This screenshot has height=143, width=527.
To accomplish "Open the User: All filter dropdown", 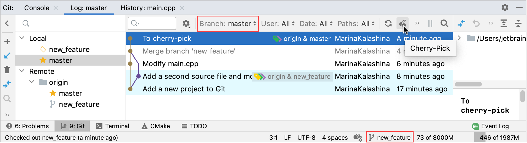I will (278, 24).
